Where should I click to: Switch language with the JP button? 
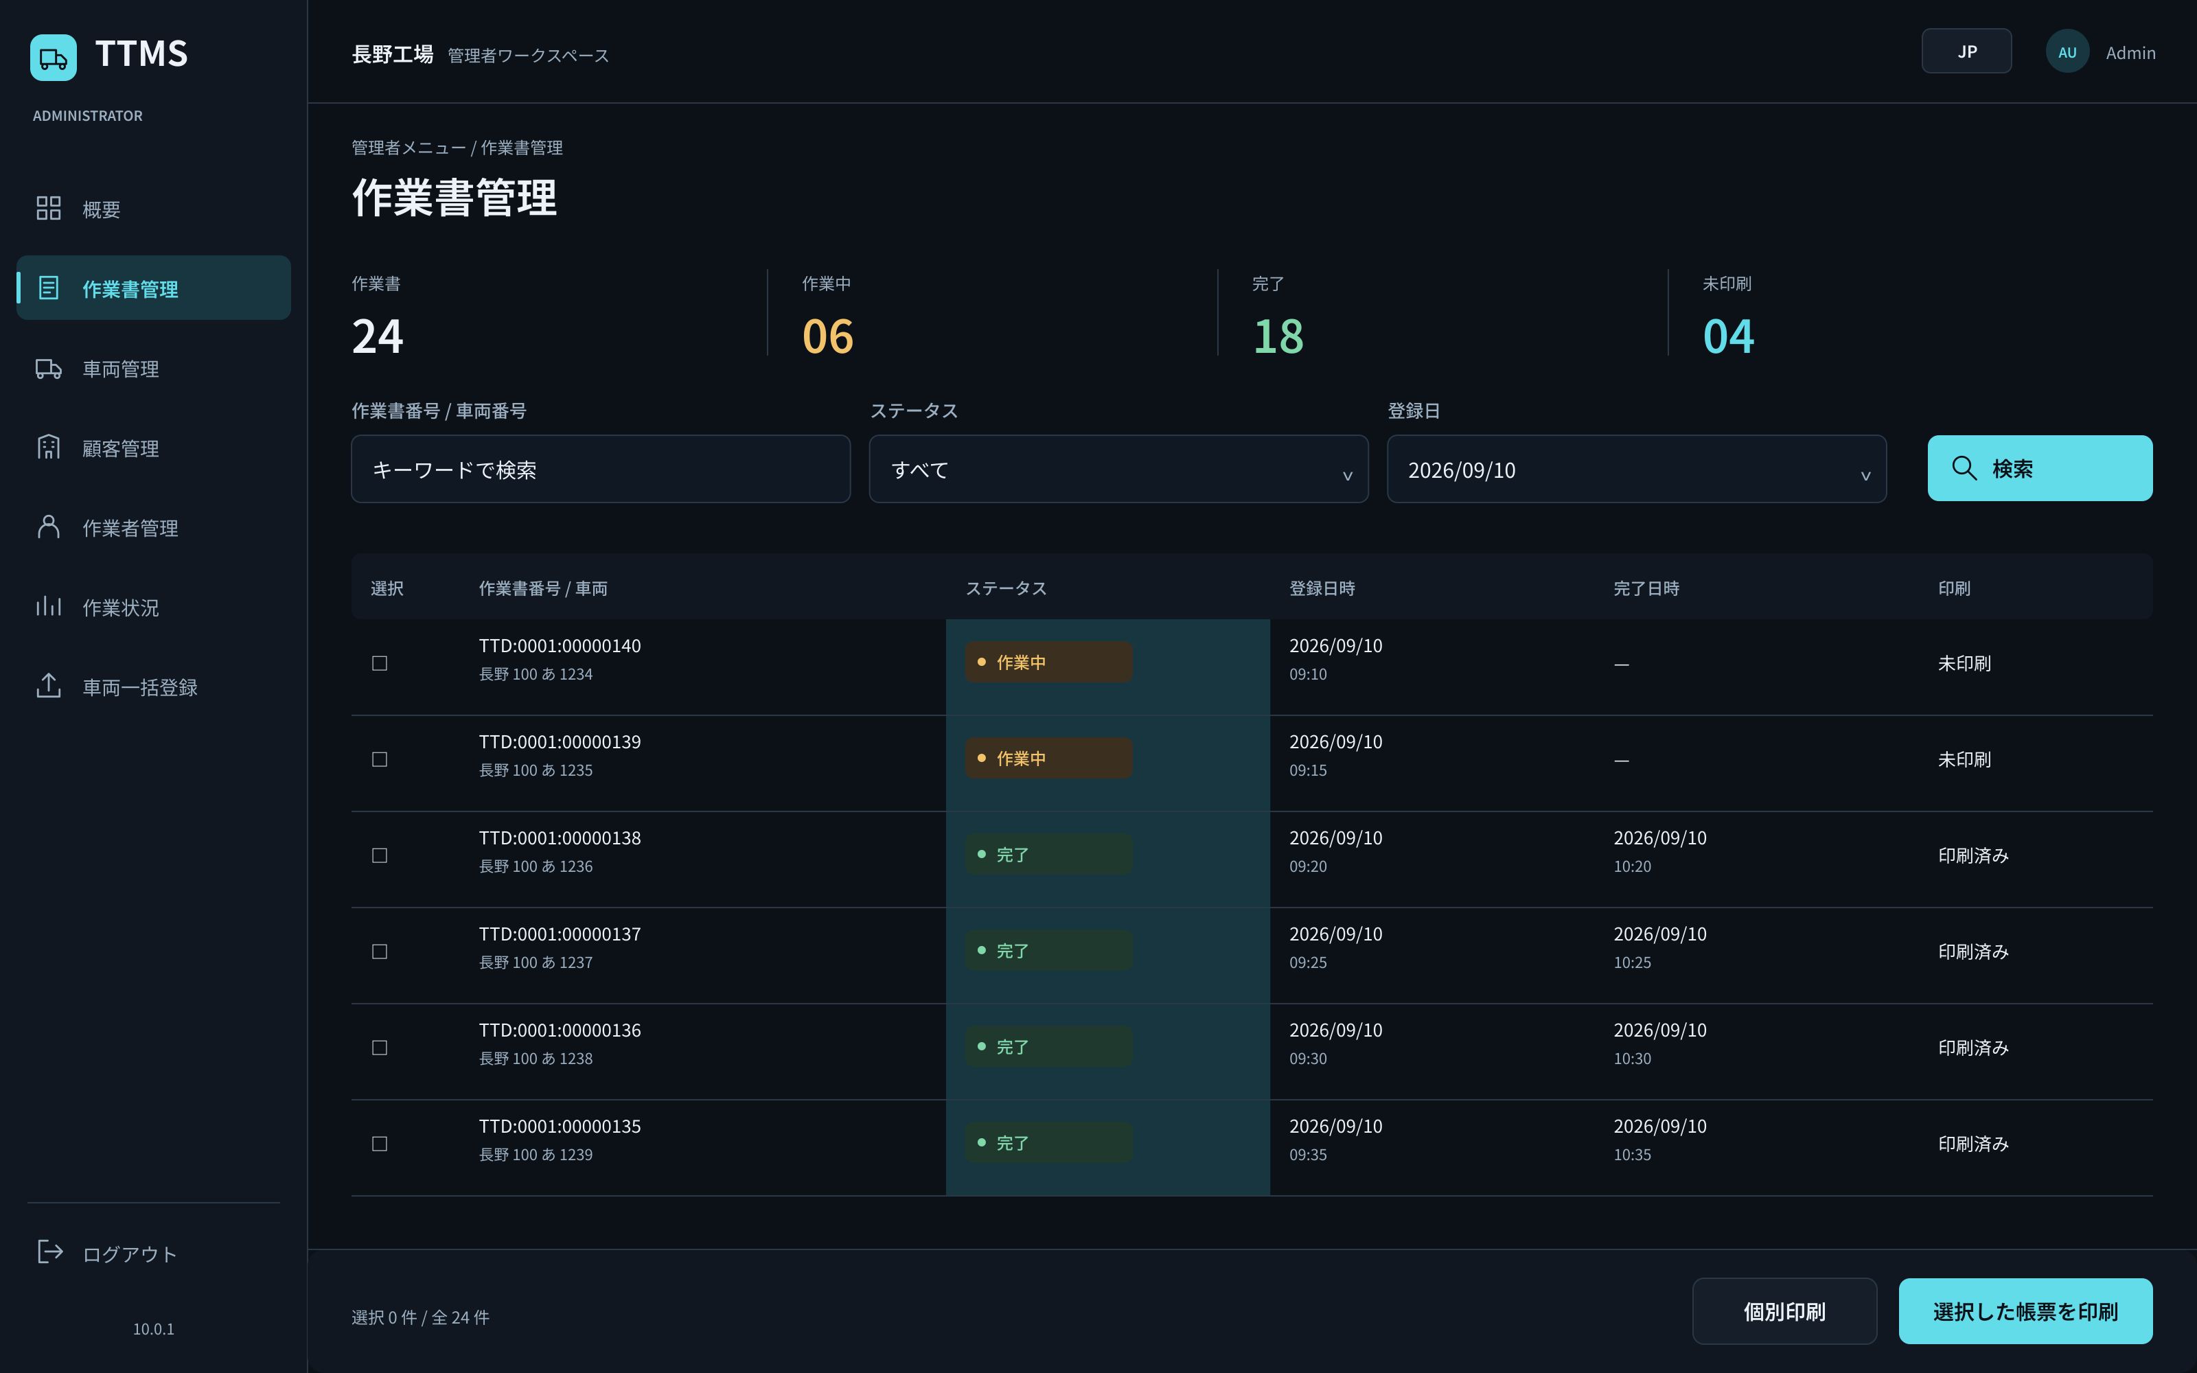click(1966, 51)
